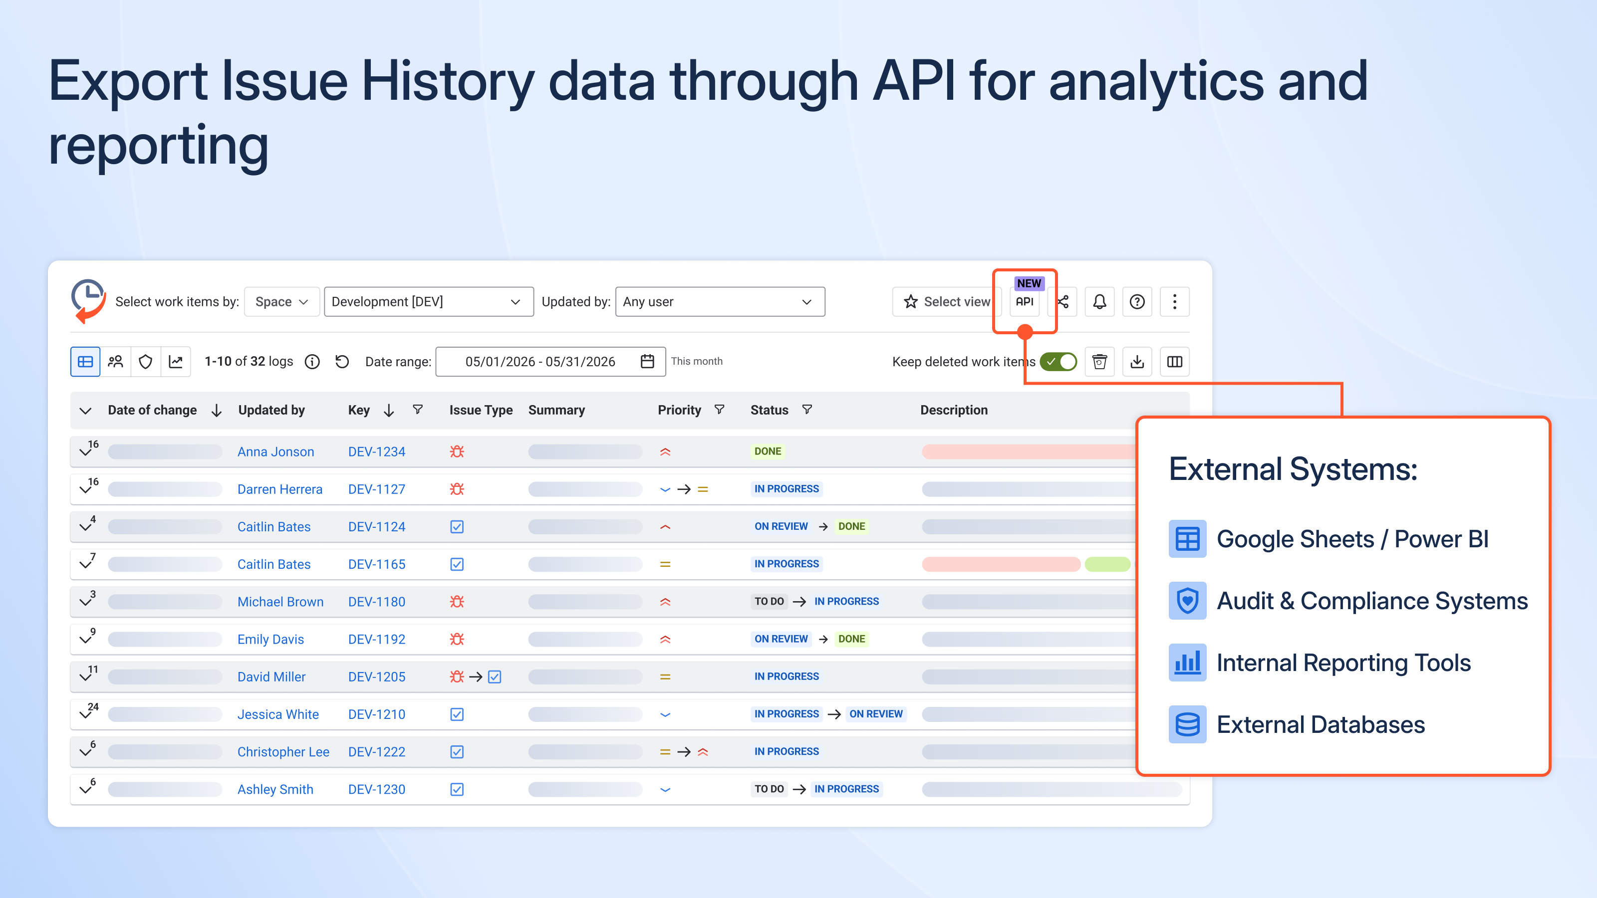Viewport: 1597px width, 898px height.
Task: Open issue DEV-1165
Action: pyautogui.click(x=376, y=564)
